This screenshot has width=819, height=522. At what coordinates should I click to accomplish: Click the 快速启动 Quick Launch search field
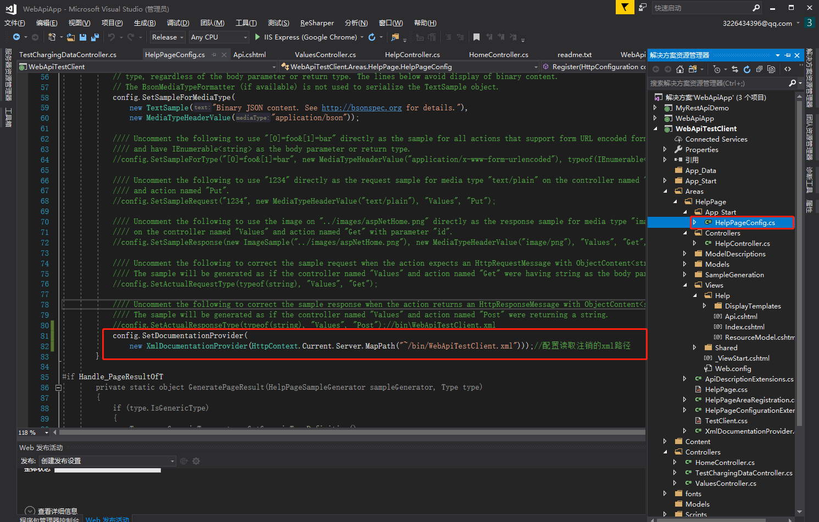(707, 8)
